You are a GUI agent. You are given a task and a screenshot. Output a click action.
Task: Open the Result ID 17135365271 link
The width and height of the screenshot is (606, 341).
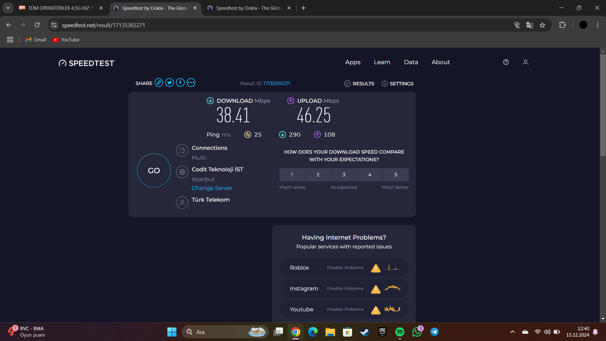tap(277, 83)
